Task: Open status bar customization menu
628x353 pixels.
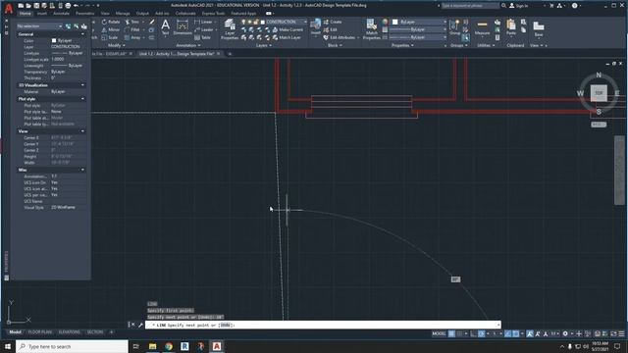Action: point(621,333)
